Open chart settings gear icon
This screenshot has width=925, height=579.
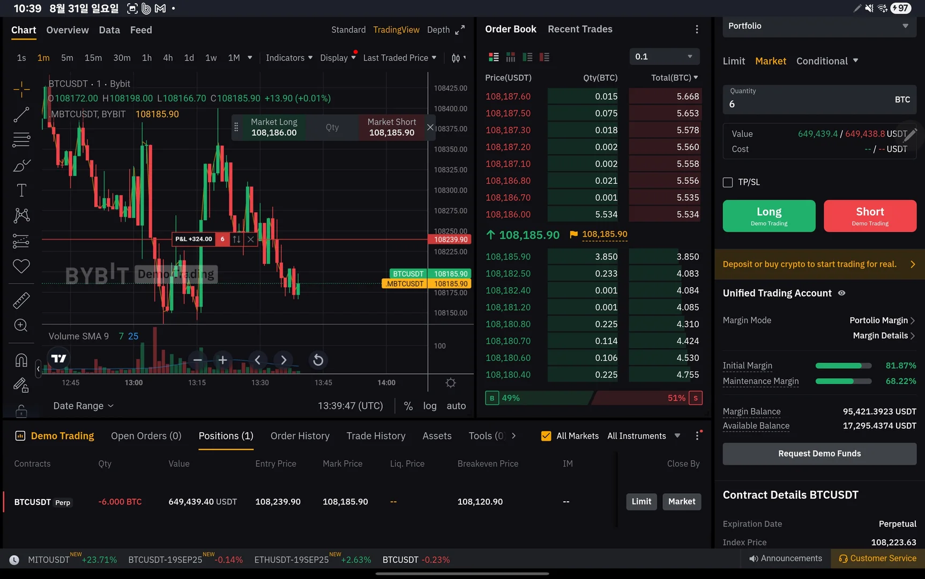tap(451, 383)
